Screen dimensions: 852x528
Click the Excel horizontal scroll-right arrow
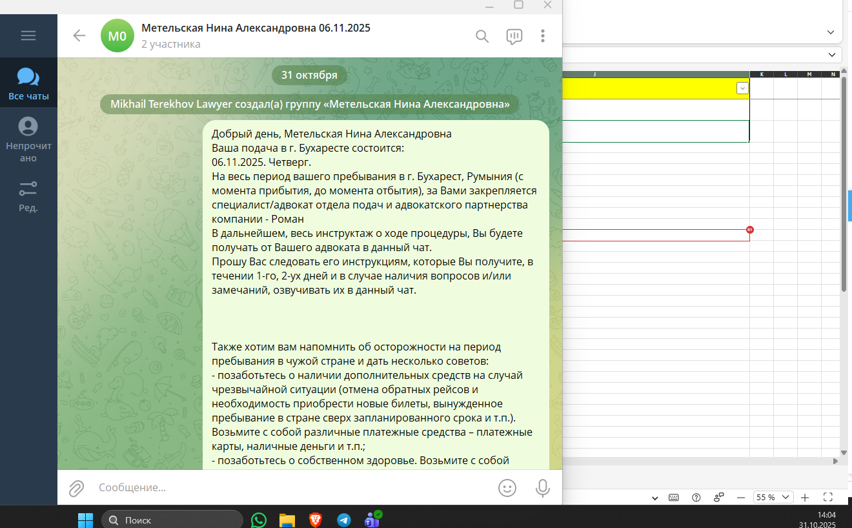tap(836, 462)
